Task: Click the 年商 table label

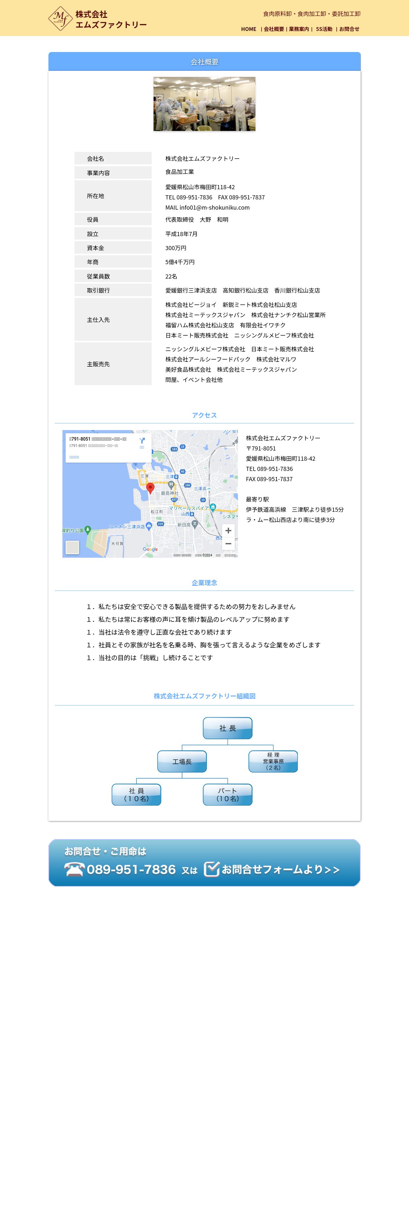Action: tap(113, 262)
